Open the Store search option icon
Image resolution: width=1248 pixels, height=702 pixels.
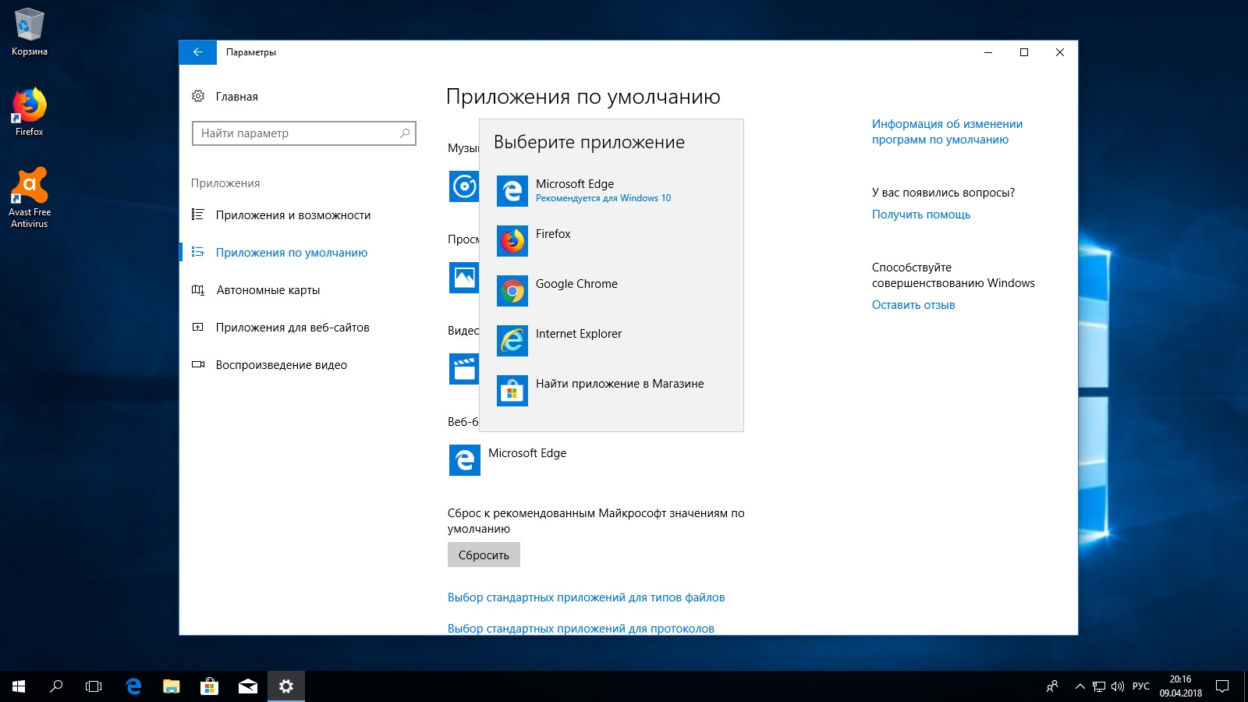(x=512, y=391)
